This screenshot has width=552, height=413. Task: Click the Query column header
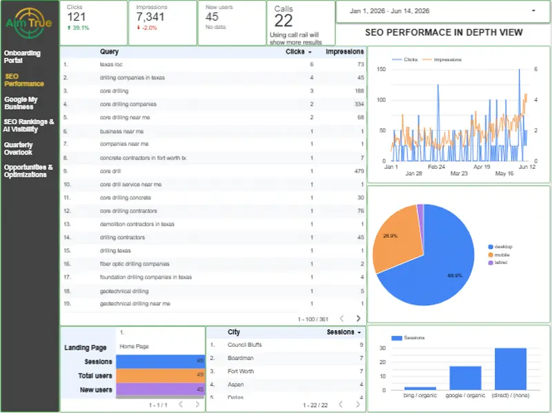tap(109, 52)
